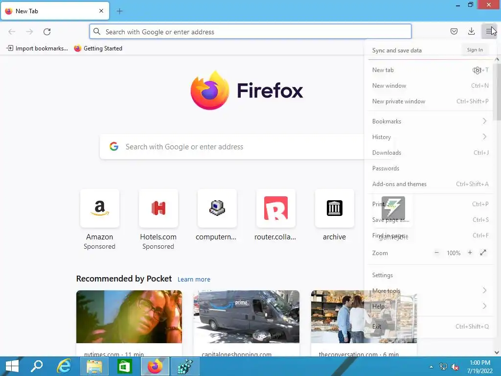Close the application hamburger menu button
Screen dimensions: 501x376
[489, 31]
